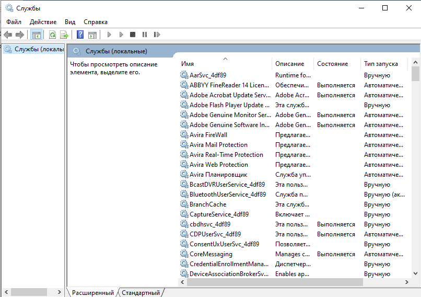Image resolution: width=421 pixels, height=297 pixels.
Task: Click the Restart service icon
Action: (x=157, y=35)
